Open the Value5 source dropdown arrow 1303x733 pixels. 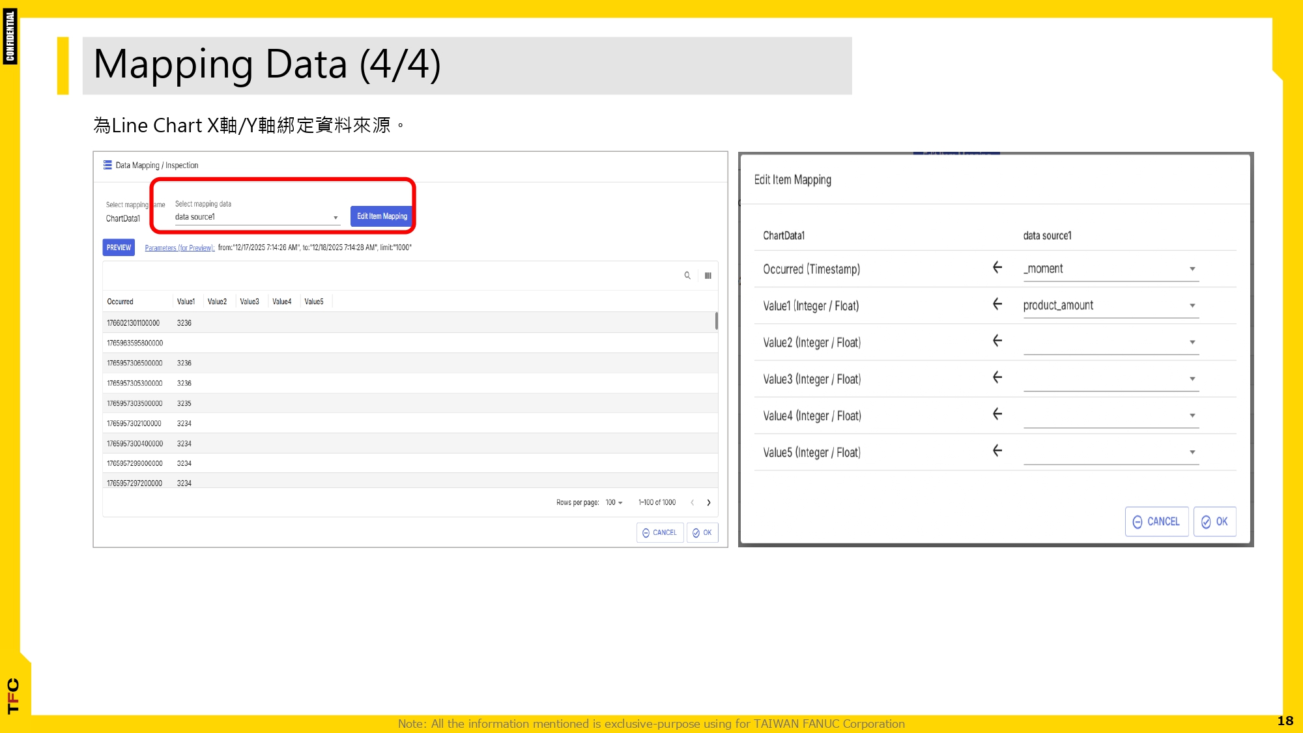tap(1193, 452)
